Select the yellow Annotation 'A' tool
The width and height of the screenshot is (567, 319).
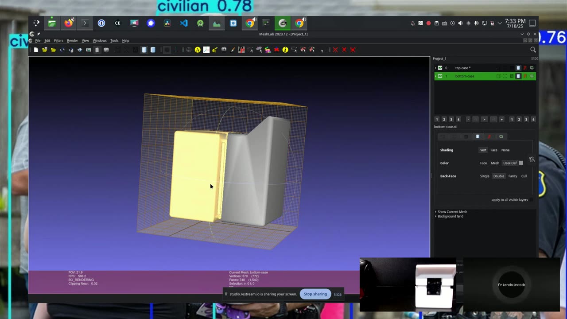click(198, 50)
